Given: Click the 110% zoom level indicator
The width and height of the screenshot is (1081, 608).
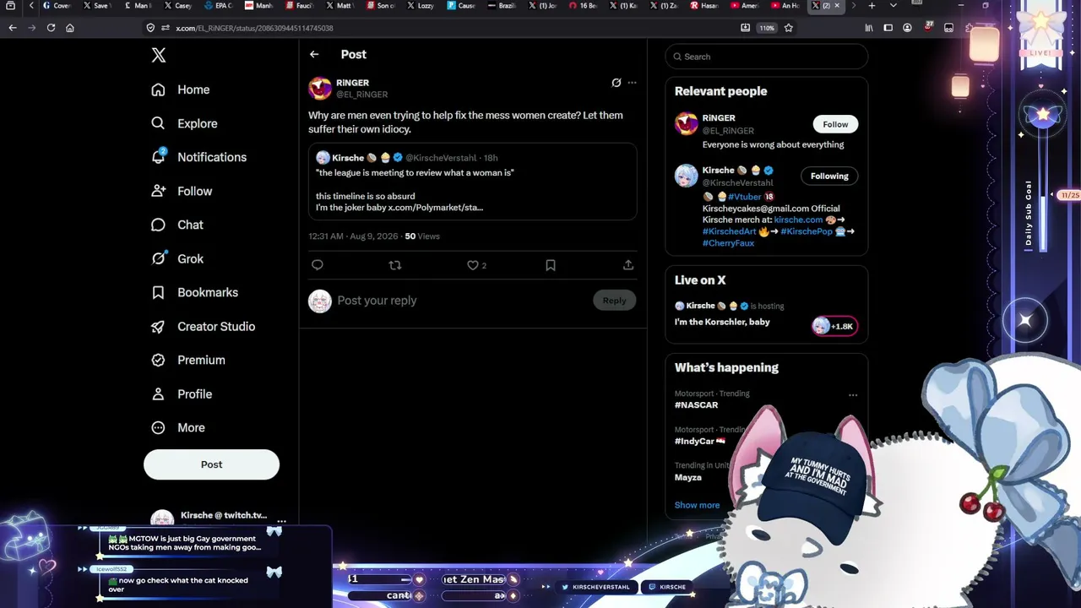Looking at the screenshot, I should tap(766, 28).
